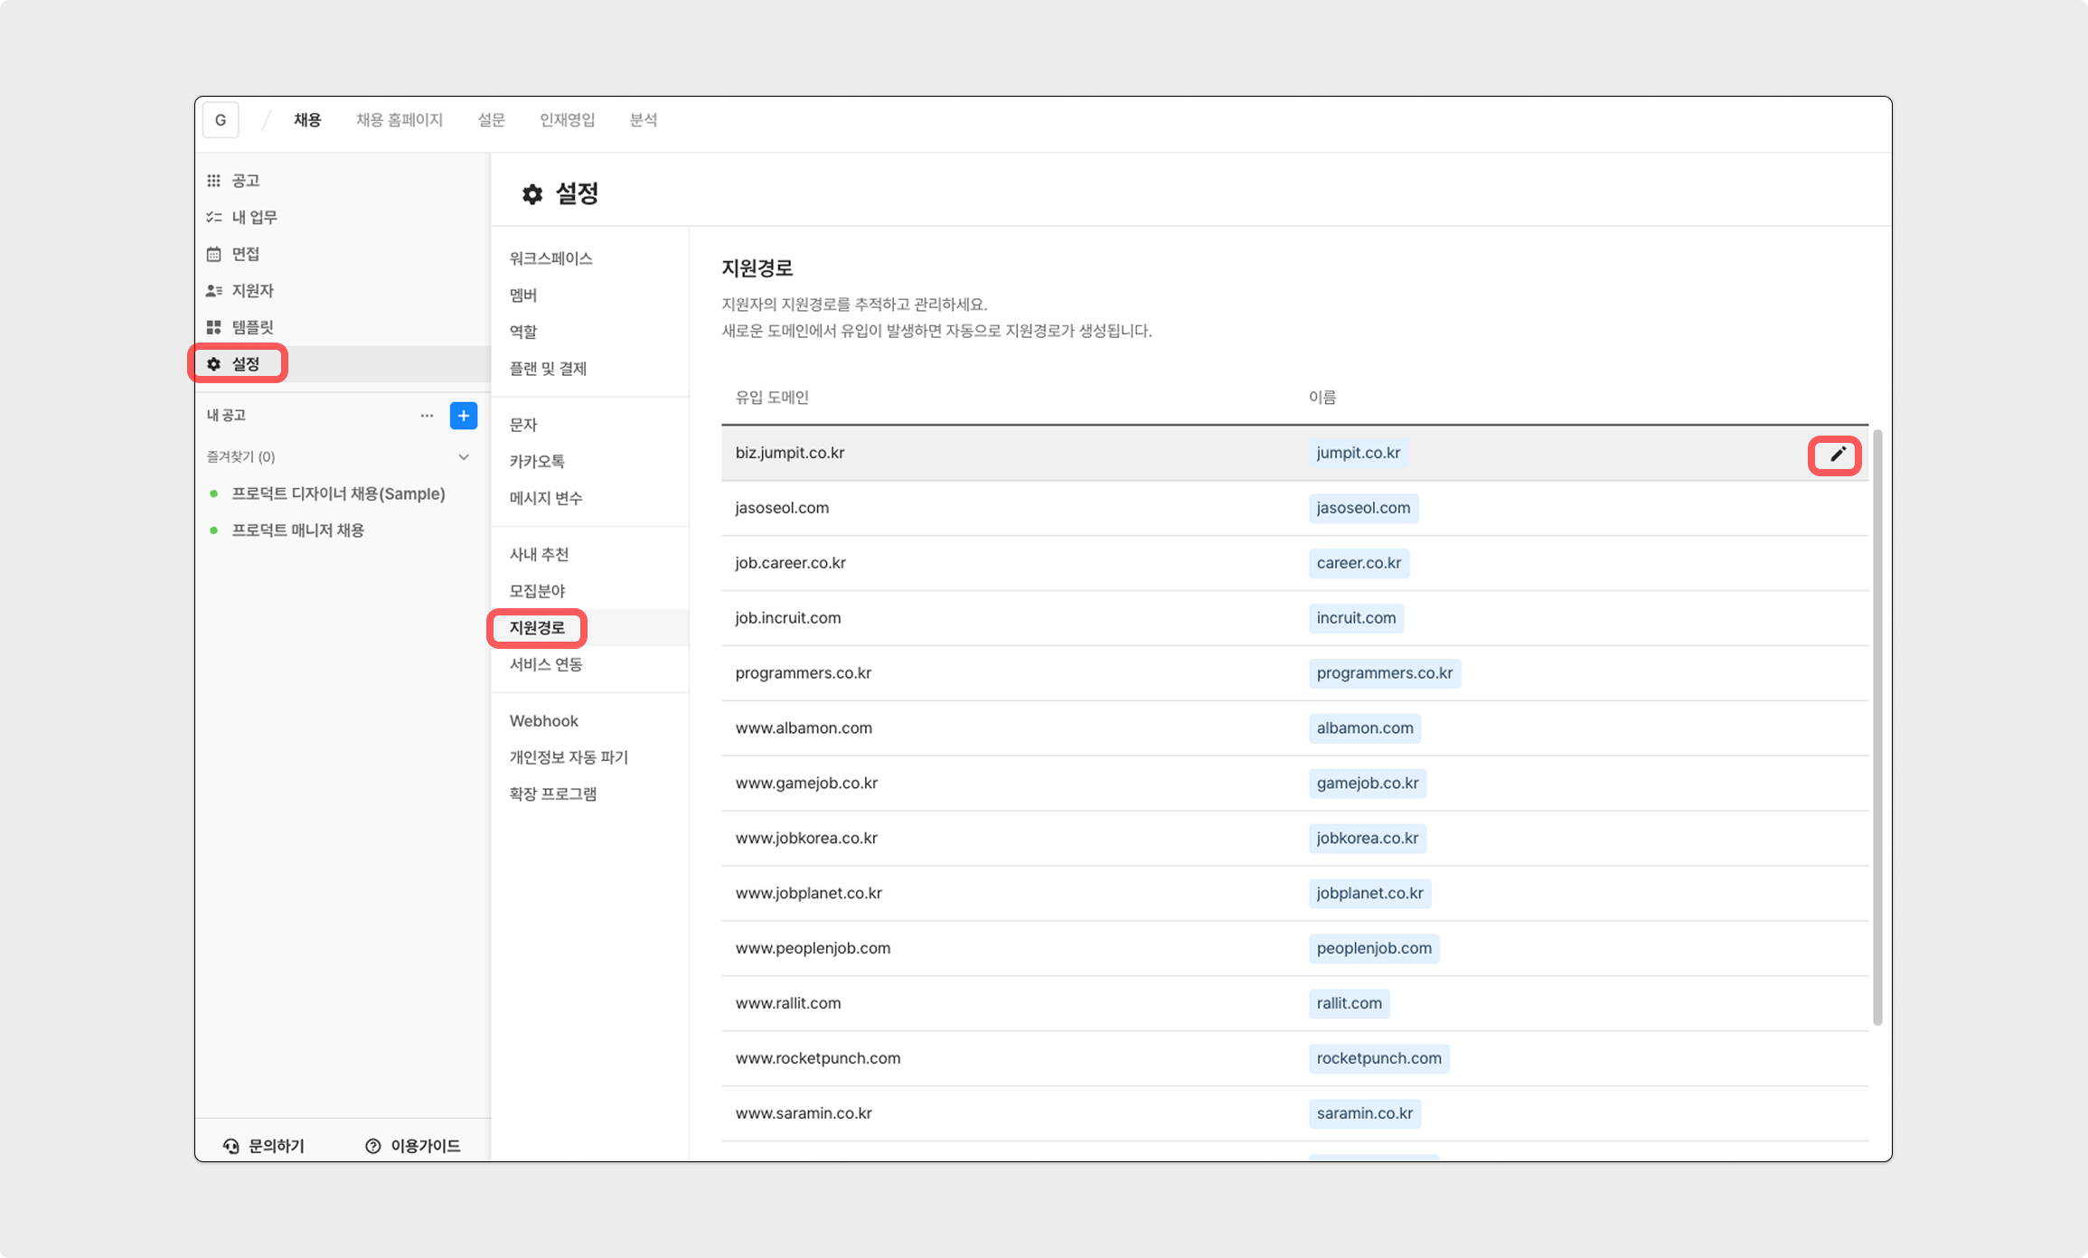
Task: Open the 인재영입 top tab
Action: tap(567, 120)
